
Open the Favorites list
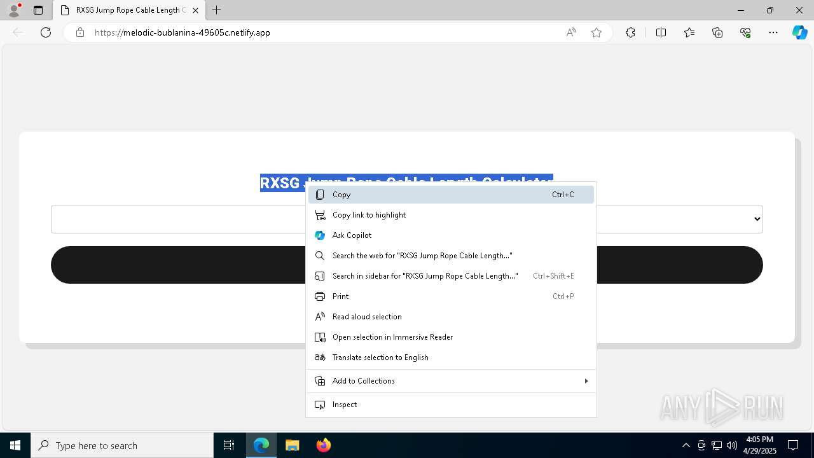pyautogui.click(x=689, y=32)
